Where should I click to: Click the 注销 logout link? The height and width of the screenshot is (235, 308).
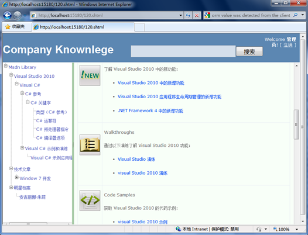(288, 45)
